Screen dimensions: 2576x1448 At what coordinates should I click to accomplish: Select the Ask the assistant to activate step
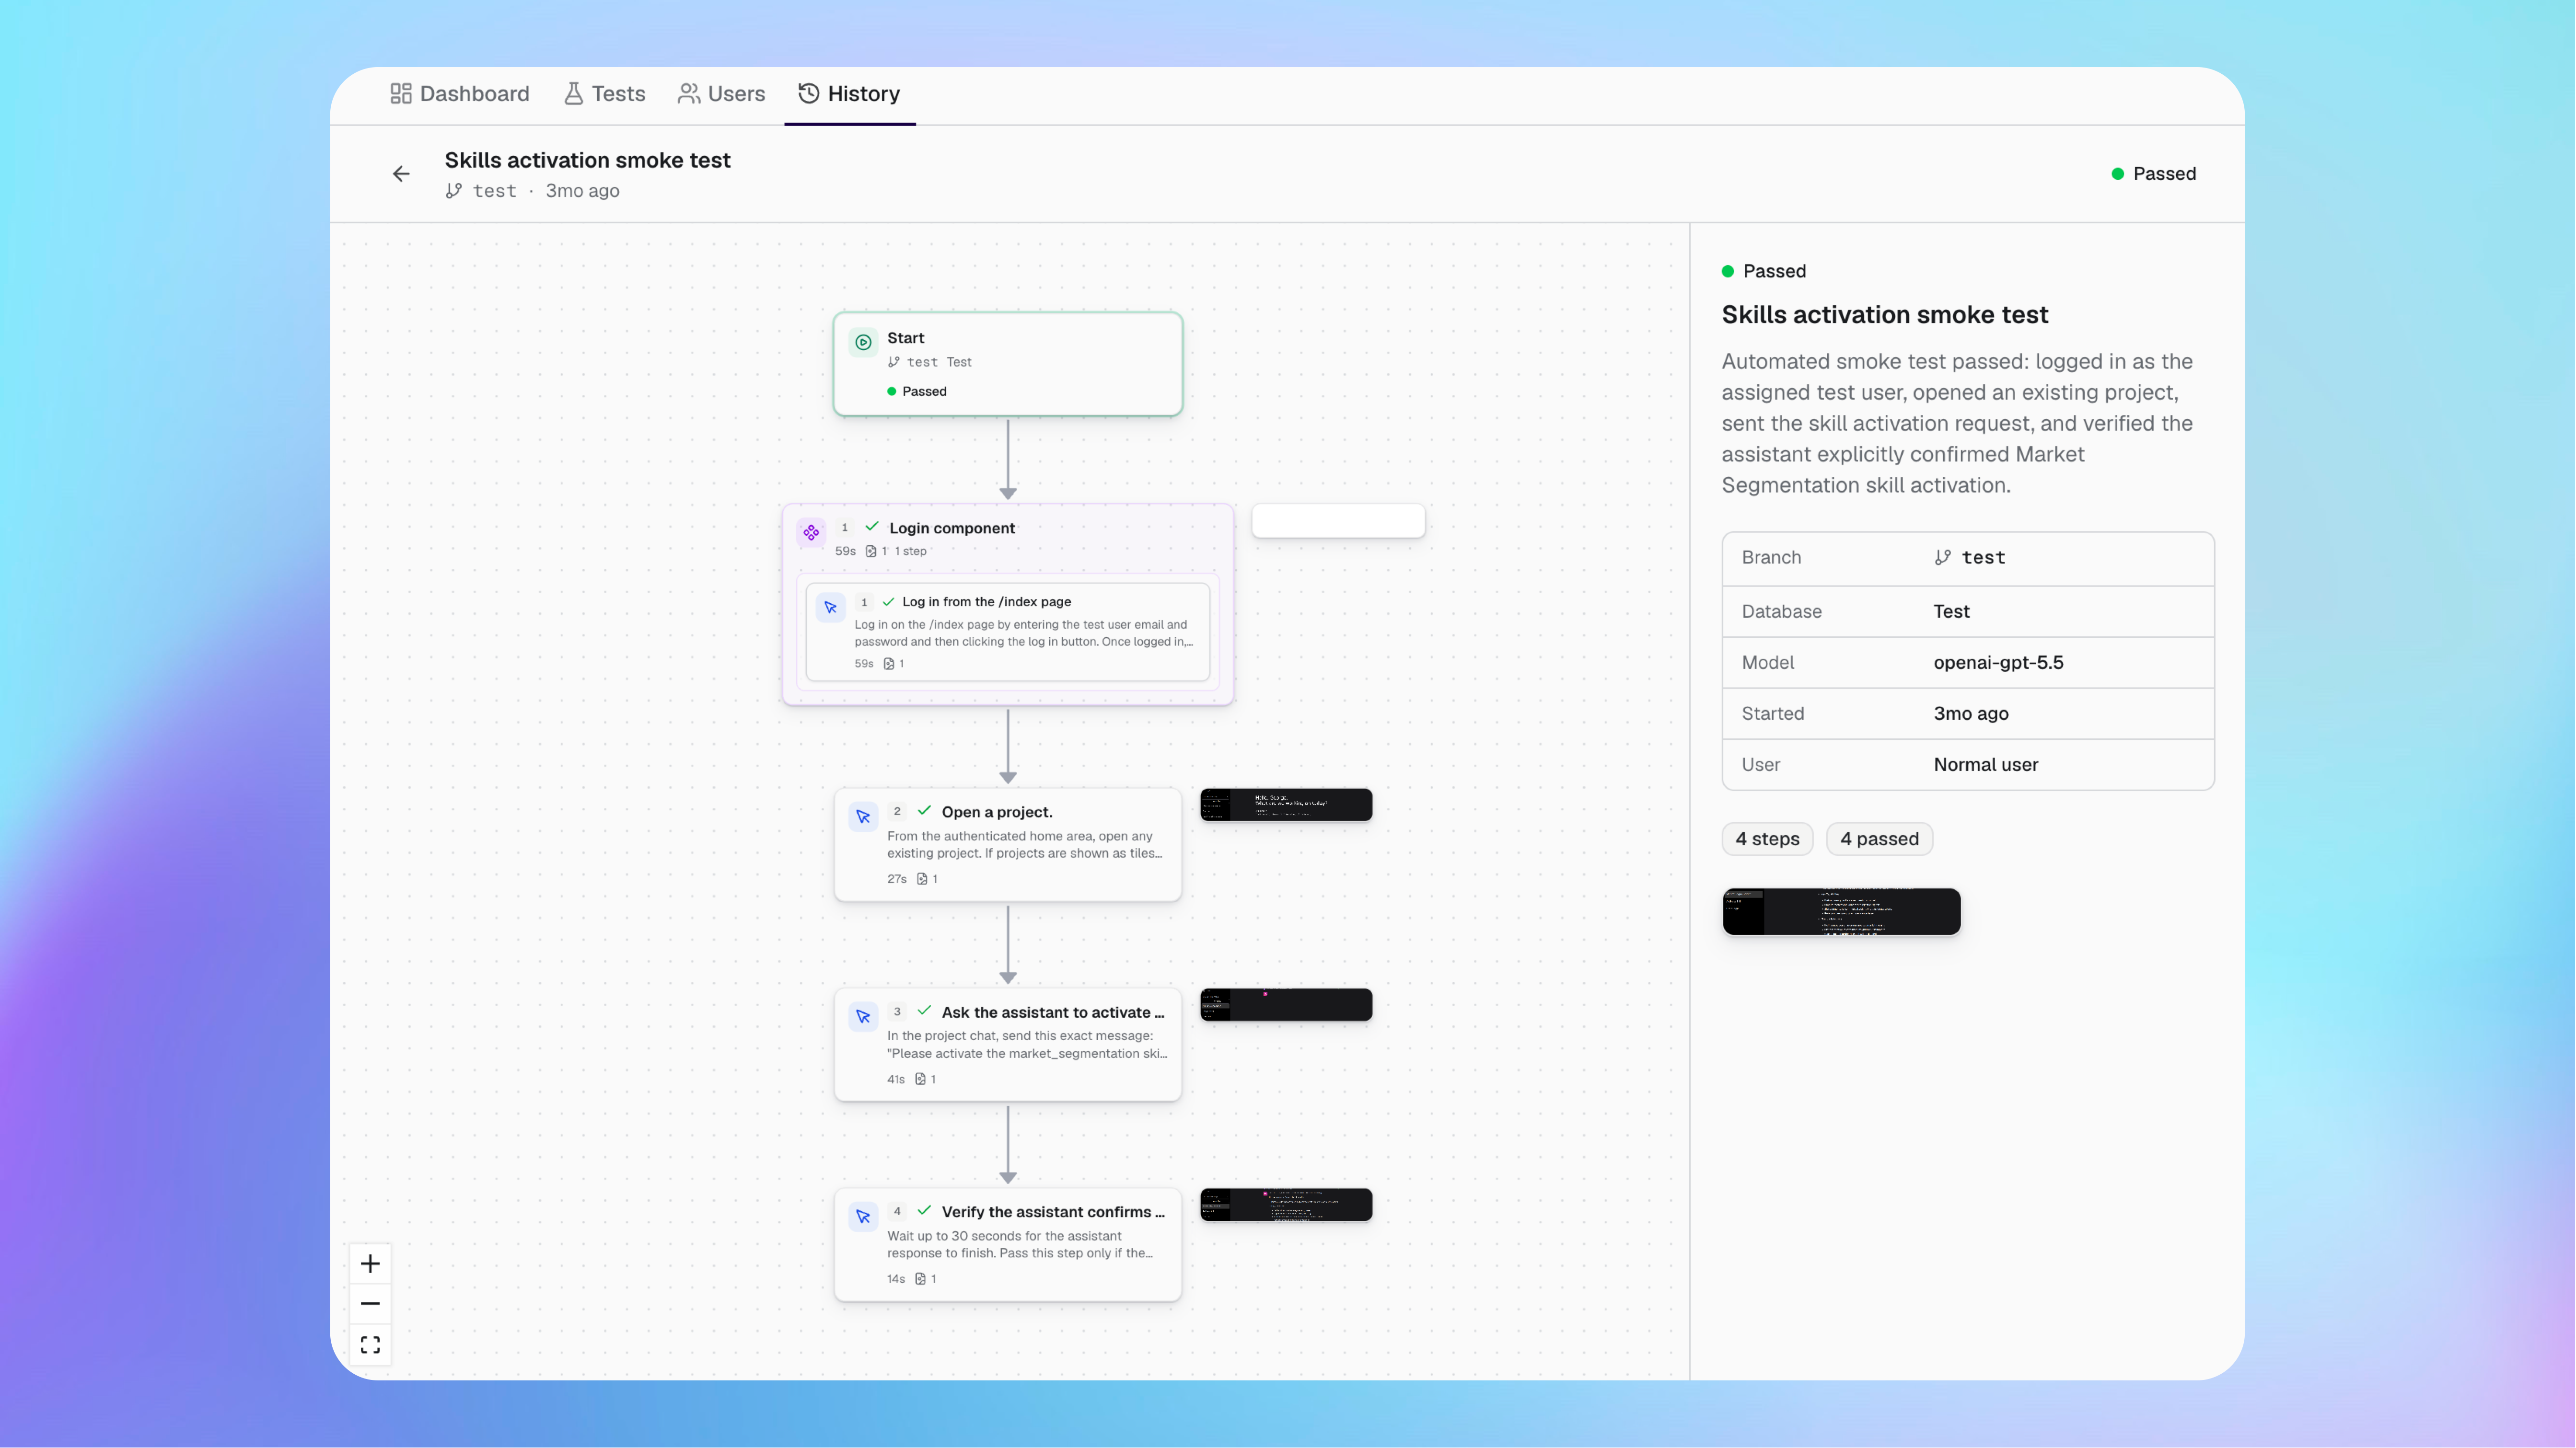[x=1008, y=1046]
